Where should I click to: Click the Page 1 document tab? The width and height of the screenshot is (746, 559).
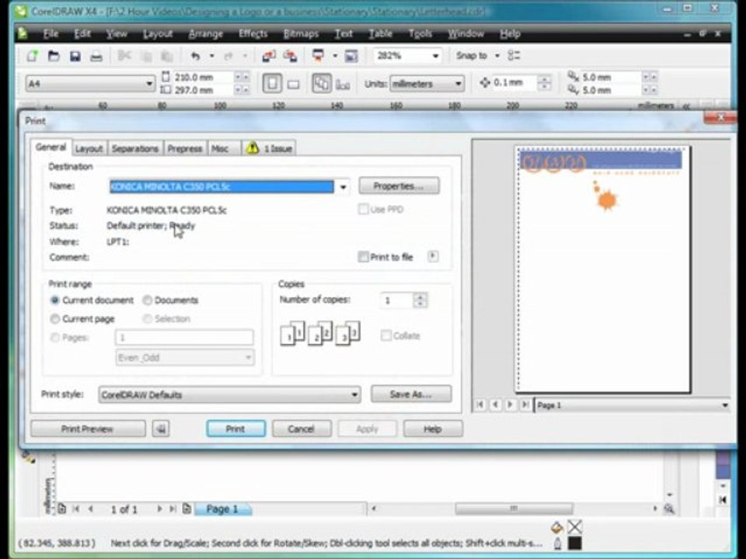[x=223, y=509]
